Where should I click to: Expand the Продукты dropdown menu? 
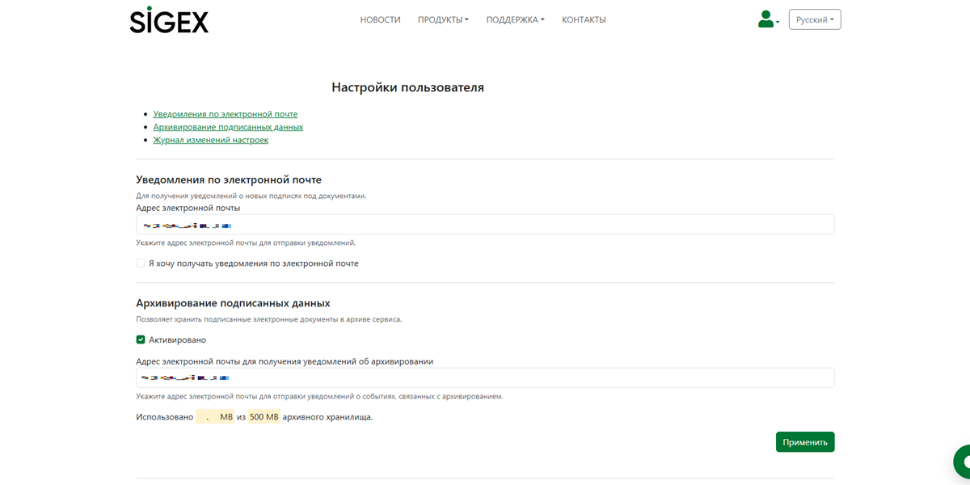[x=443, y=19]
